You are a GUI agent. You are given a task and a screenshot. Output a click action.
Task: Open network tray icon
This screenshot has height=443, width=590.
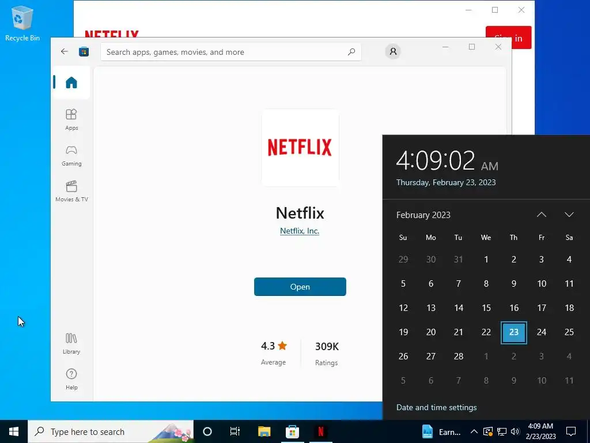pos(502,431)
